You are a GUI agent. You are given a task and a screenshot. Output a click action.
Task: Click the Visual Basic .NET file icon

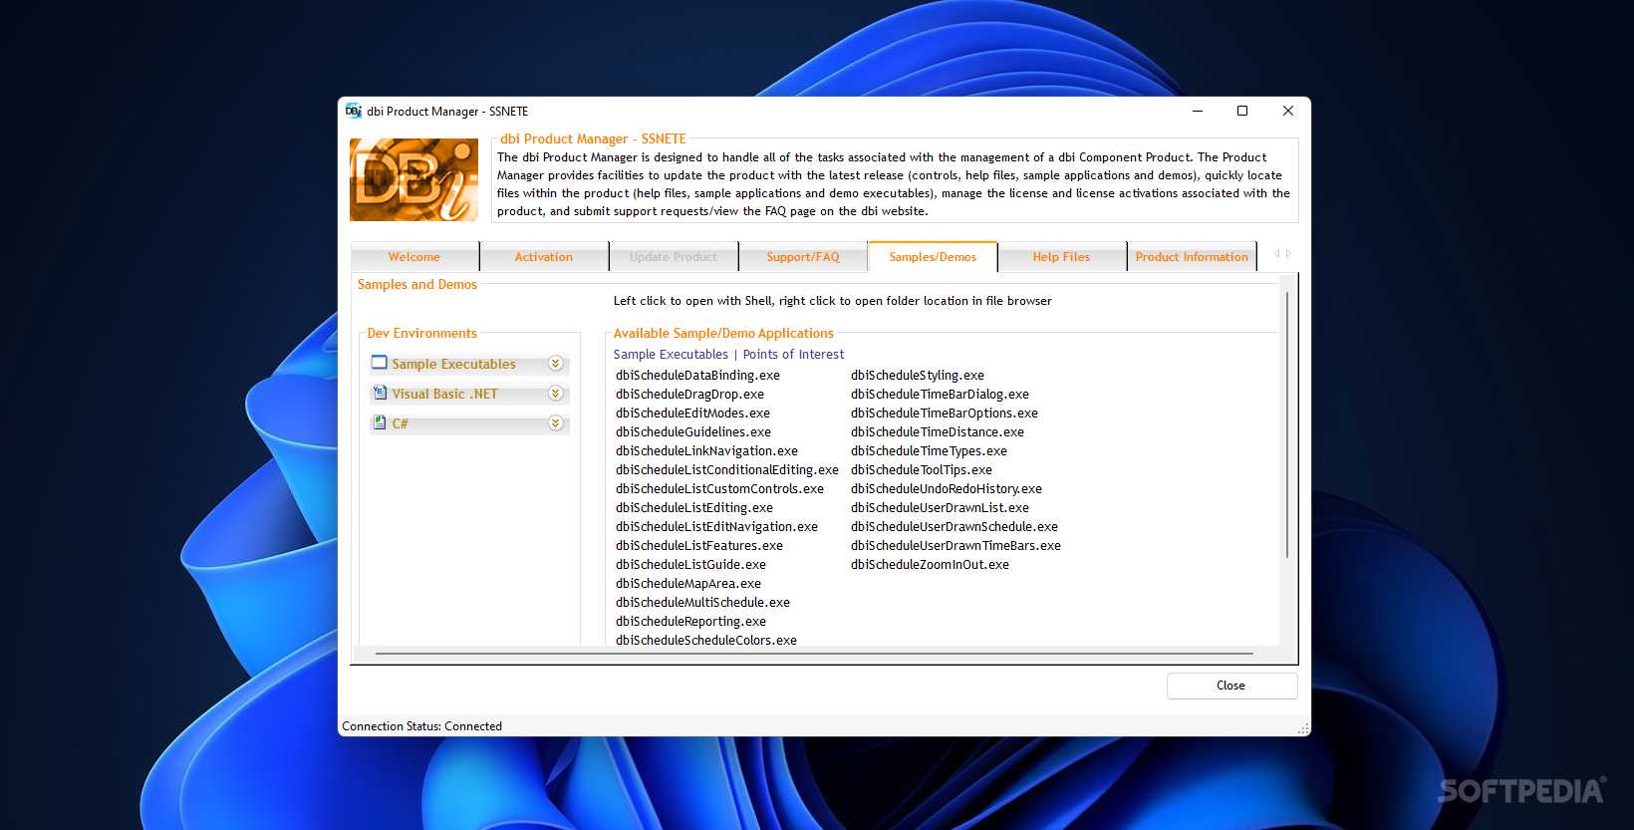point(380,393)
